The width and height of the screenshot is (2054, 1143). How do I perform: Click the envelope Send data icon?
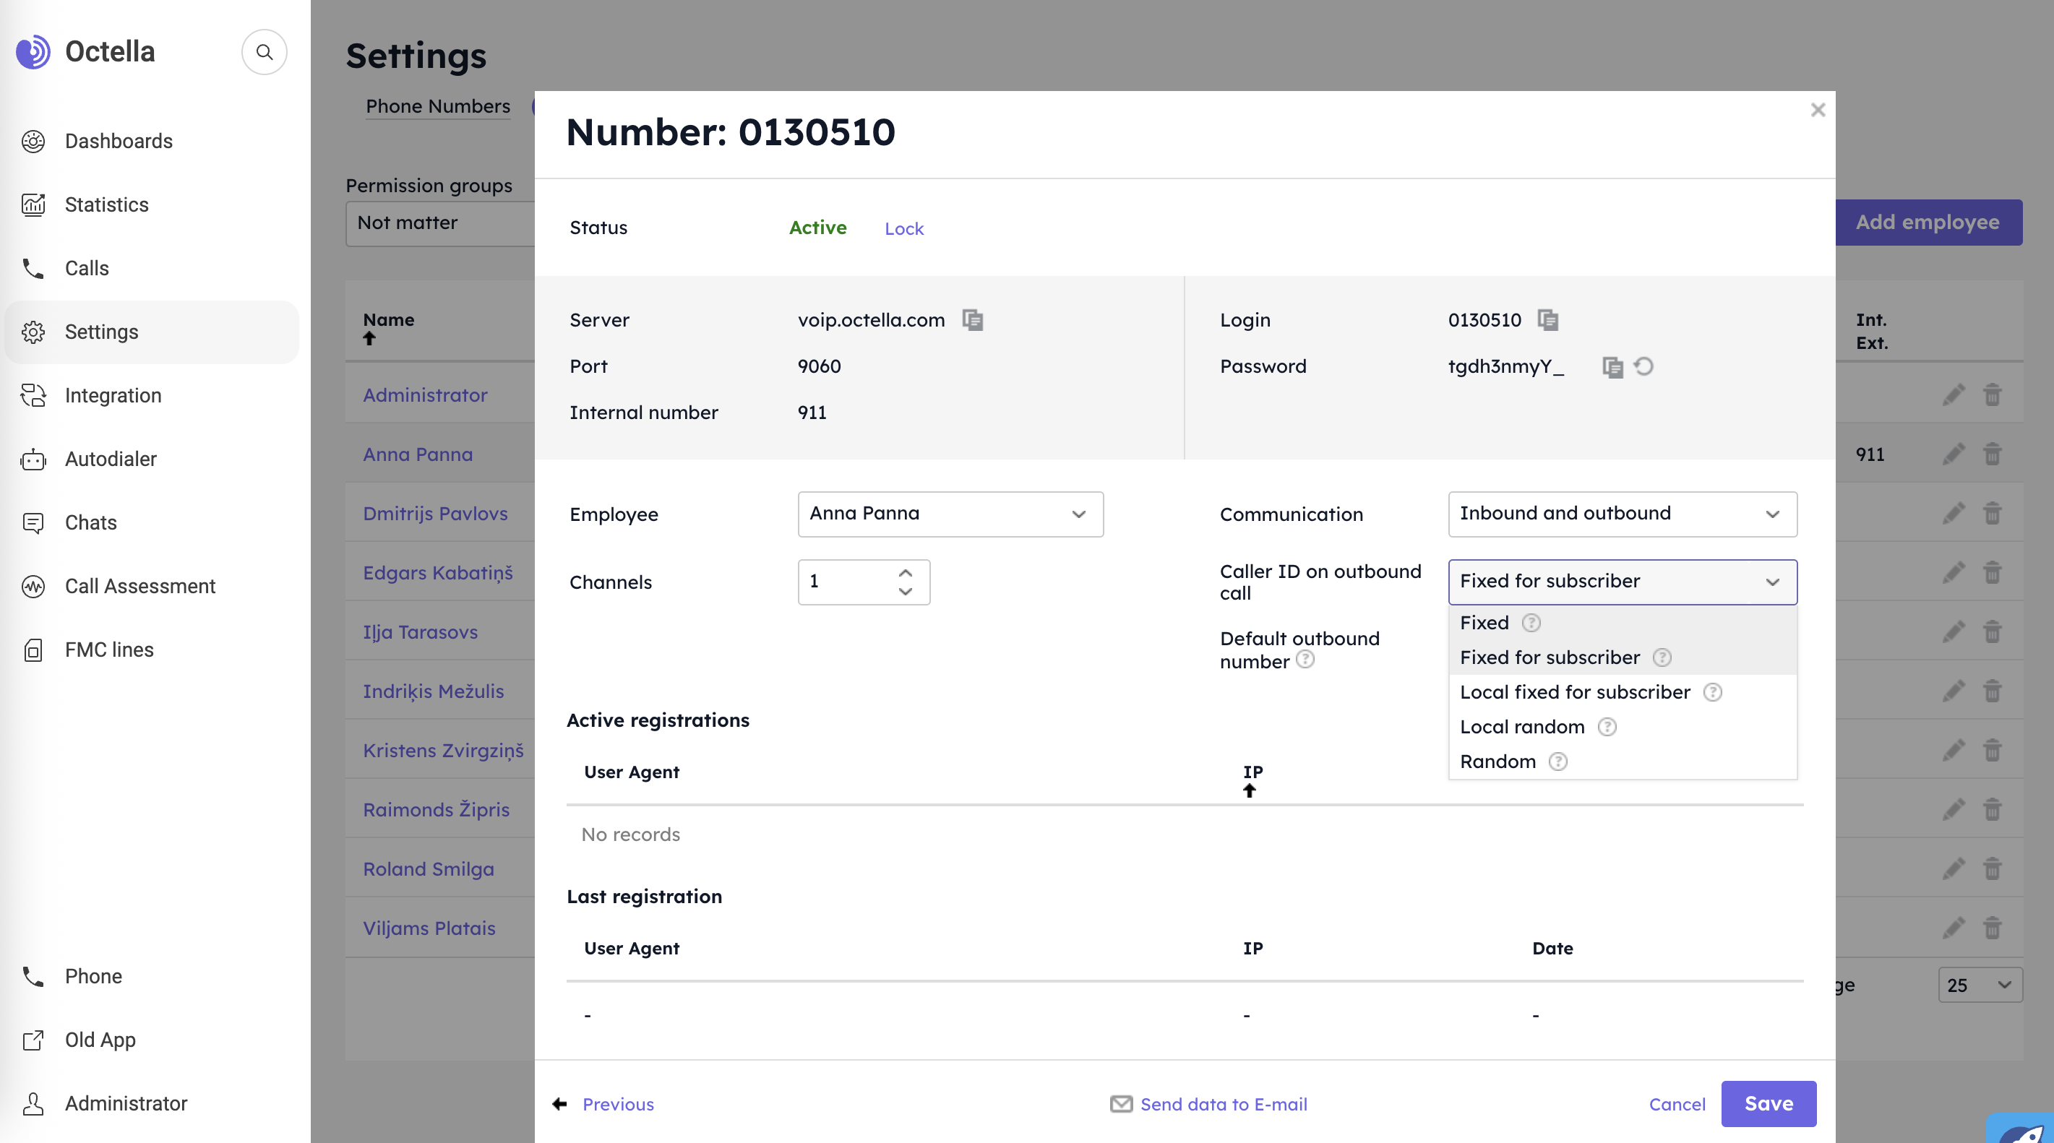click(1121, 1104)
